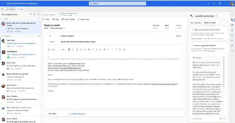Collapse Review suggested response section
The height and width of the screenshot is (123, 235).
(192, 45)
